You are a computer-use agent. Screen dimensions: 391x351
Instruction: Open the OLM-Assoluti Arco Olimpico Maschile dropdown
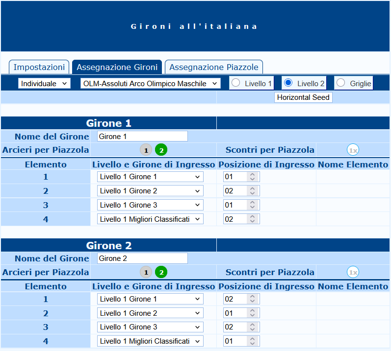pyautogui.click(x=150, y=83)
